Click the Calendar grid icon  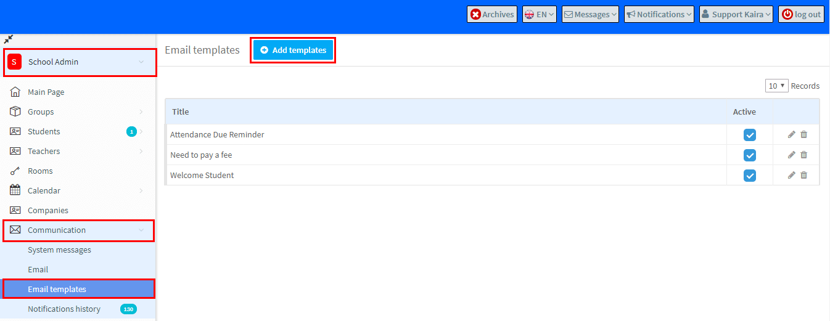(15, 190)
